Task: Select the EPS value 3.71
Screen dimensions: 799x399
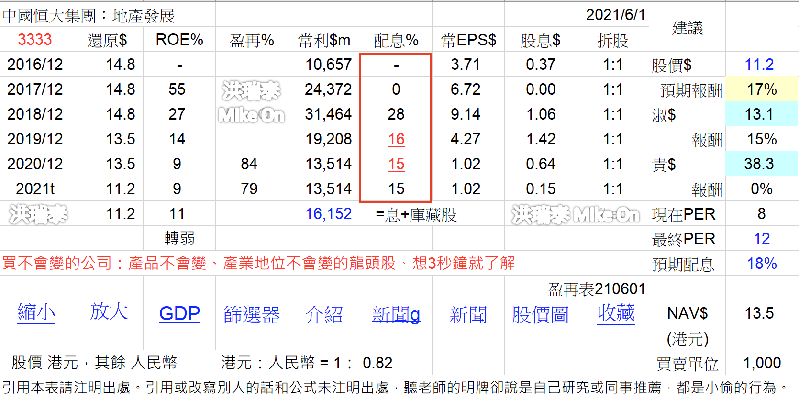Action: (466, 64)
